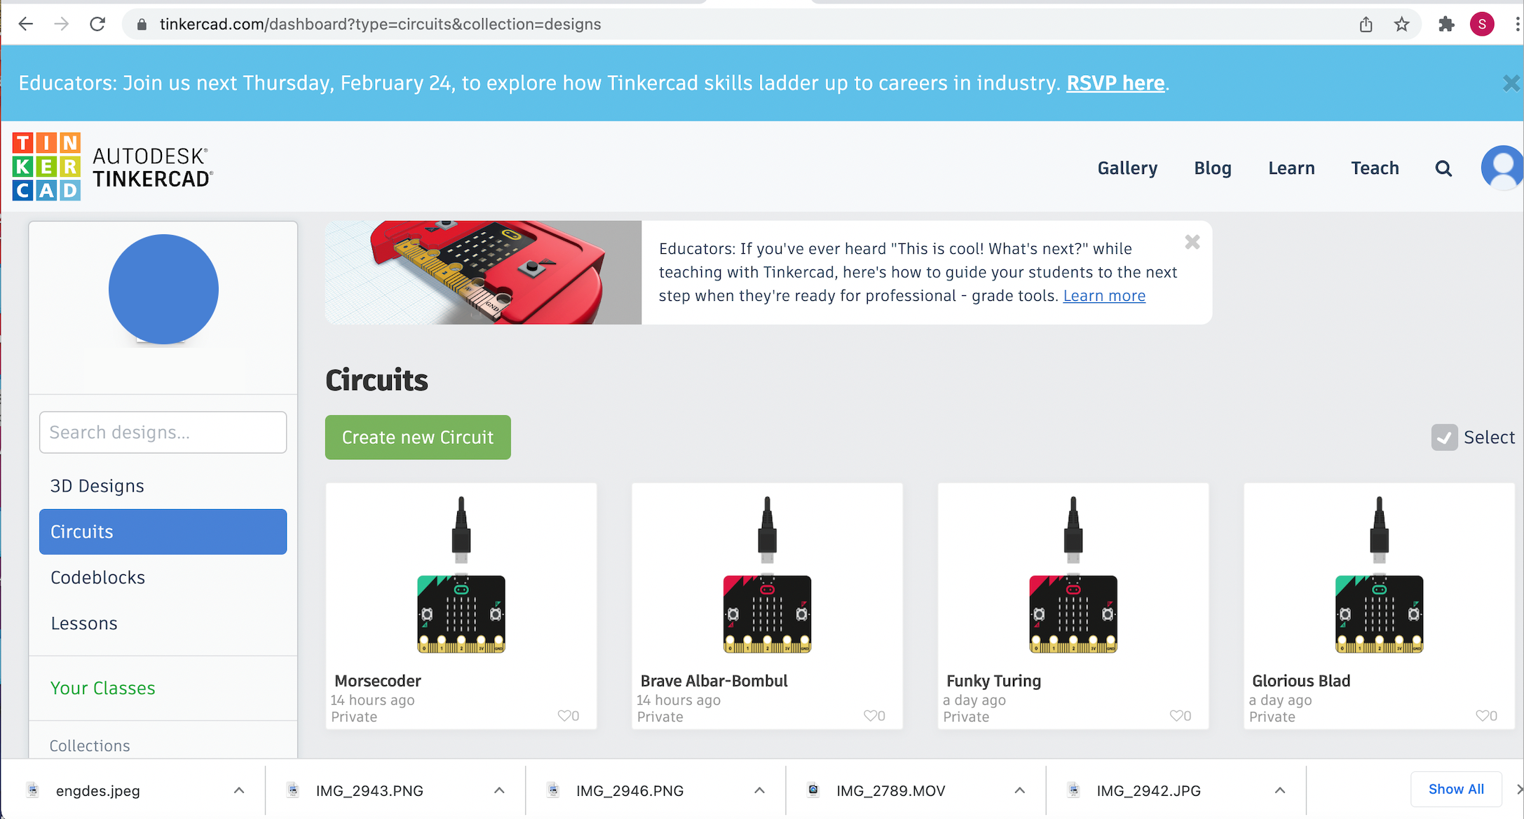Open the search icon in the navbar
The height and width of the screenshot is (819, 1524).
coord(1443,168)
